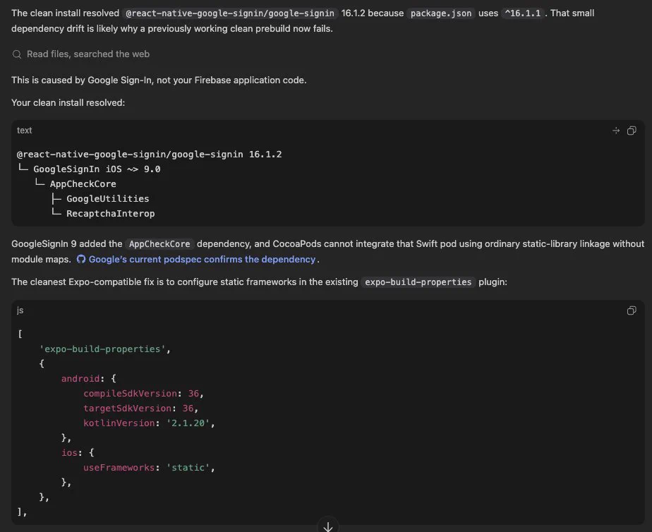
Task: Click the 'ios: {' line in js code
Action: click(x=78, y=452)
